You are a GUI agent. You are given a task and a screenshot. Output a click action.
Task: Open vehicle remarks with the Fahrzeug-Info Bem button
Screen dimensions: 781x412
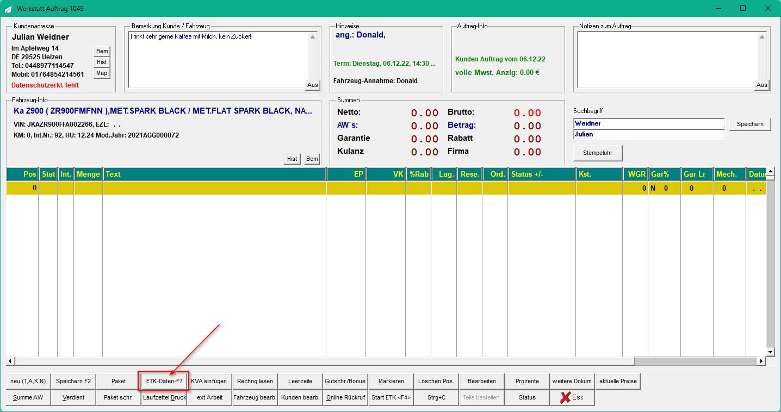312,159
